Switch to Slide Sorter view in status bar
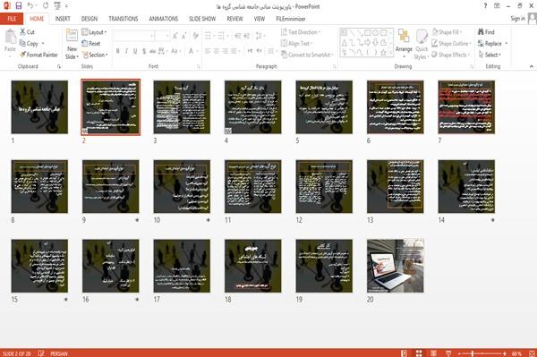 click(419, 353)
